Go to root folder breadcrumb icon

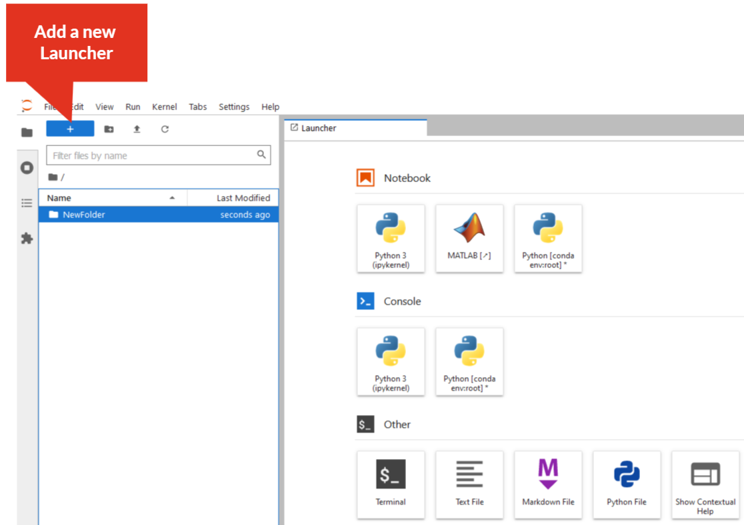pos(53,177)
